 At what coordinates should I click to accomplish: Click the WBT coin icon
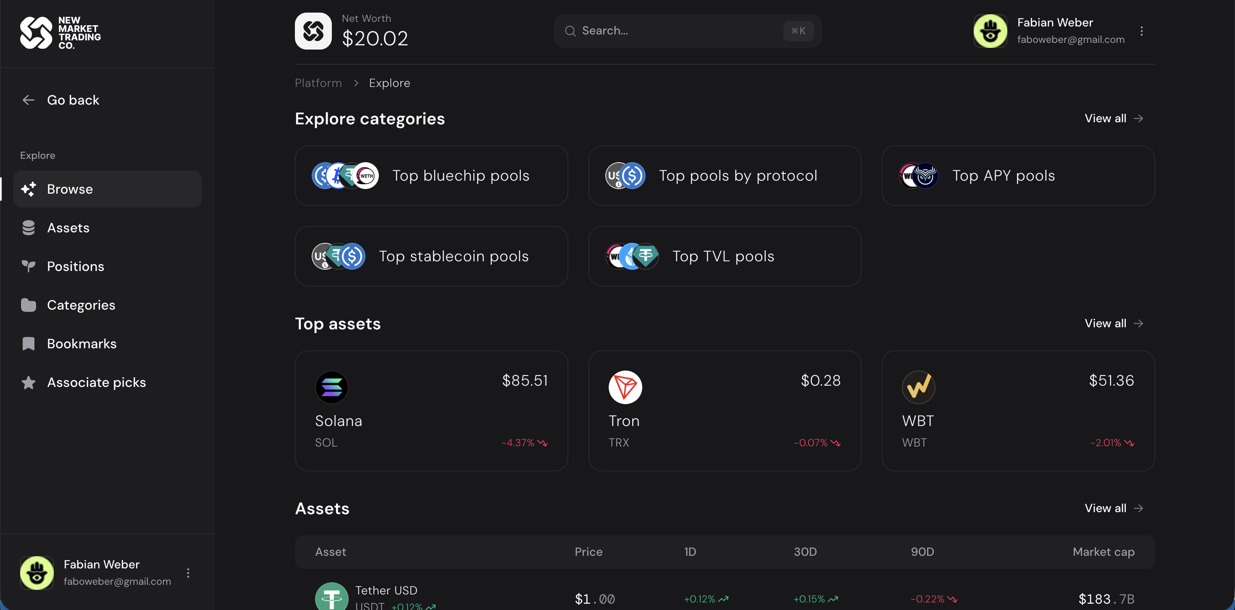[x=918, y=387]
